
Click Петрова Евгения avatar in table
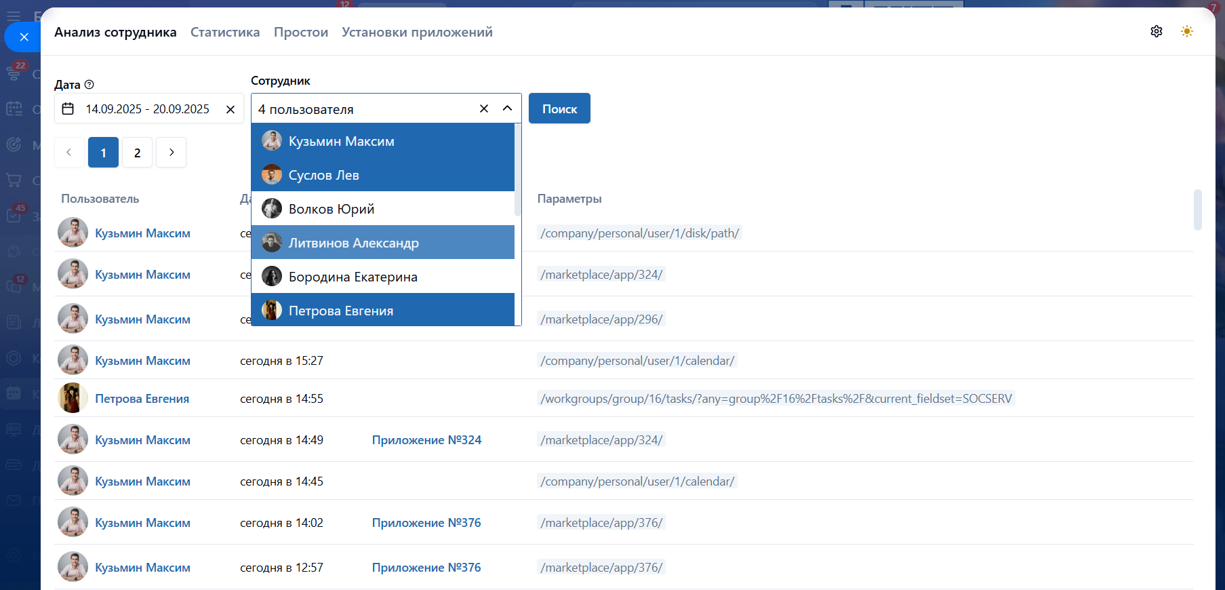(x=73, y=399)
